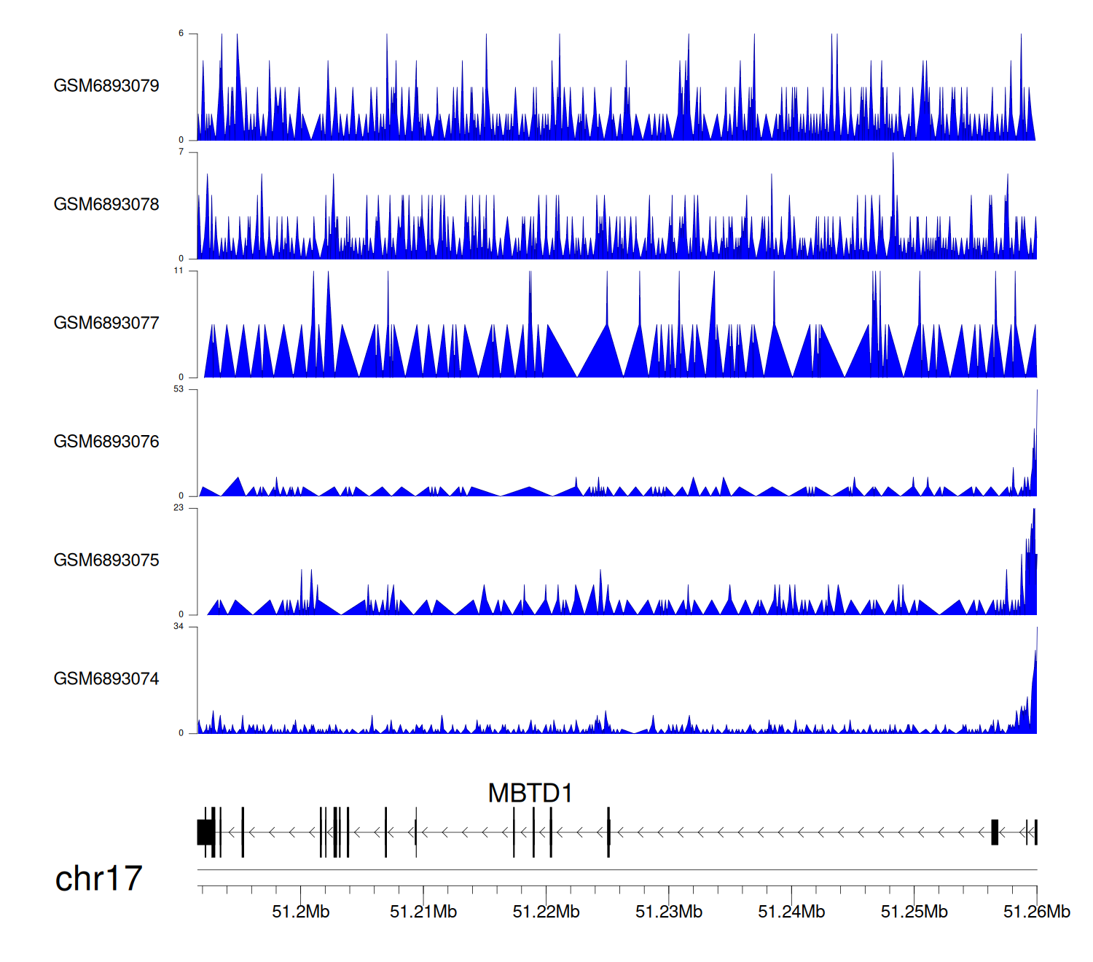
Task: Click the thick MBTD1 exon before 51.26Mb
Action: click(995, 832)
